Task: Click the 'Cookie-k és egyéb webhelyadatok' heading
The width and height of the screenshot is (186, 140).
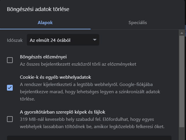Action: [x=55, y=77]
